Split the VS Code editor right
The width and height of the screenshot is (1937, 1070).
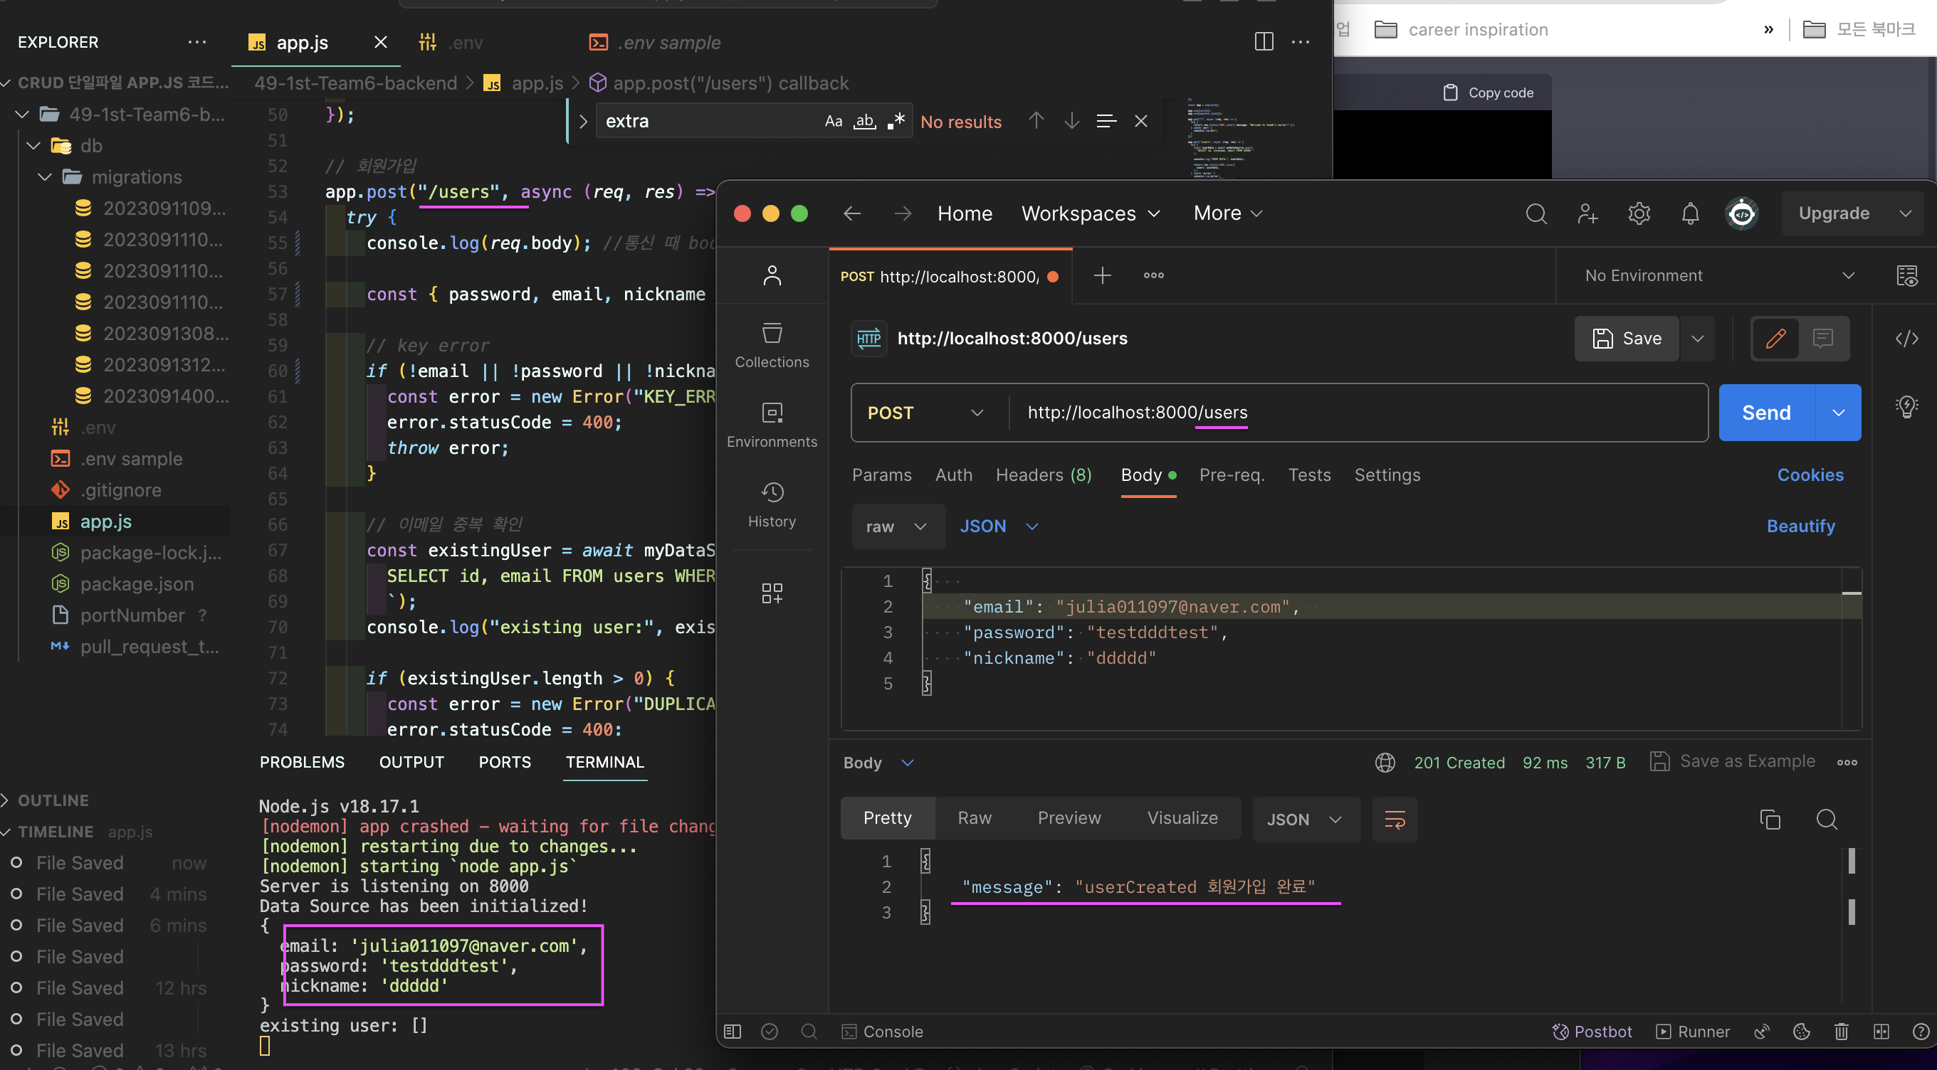[x=1264, y=42]
